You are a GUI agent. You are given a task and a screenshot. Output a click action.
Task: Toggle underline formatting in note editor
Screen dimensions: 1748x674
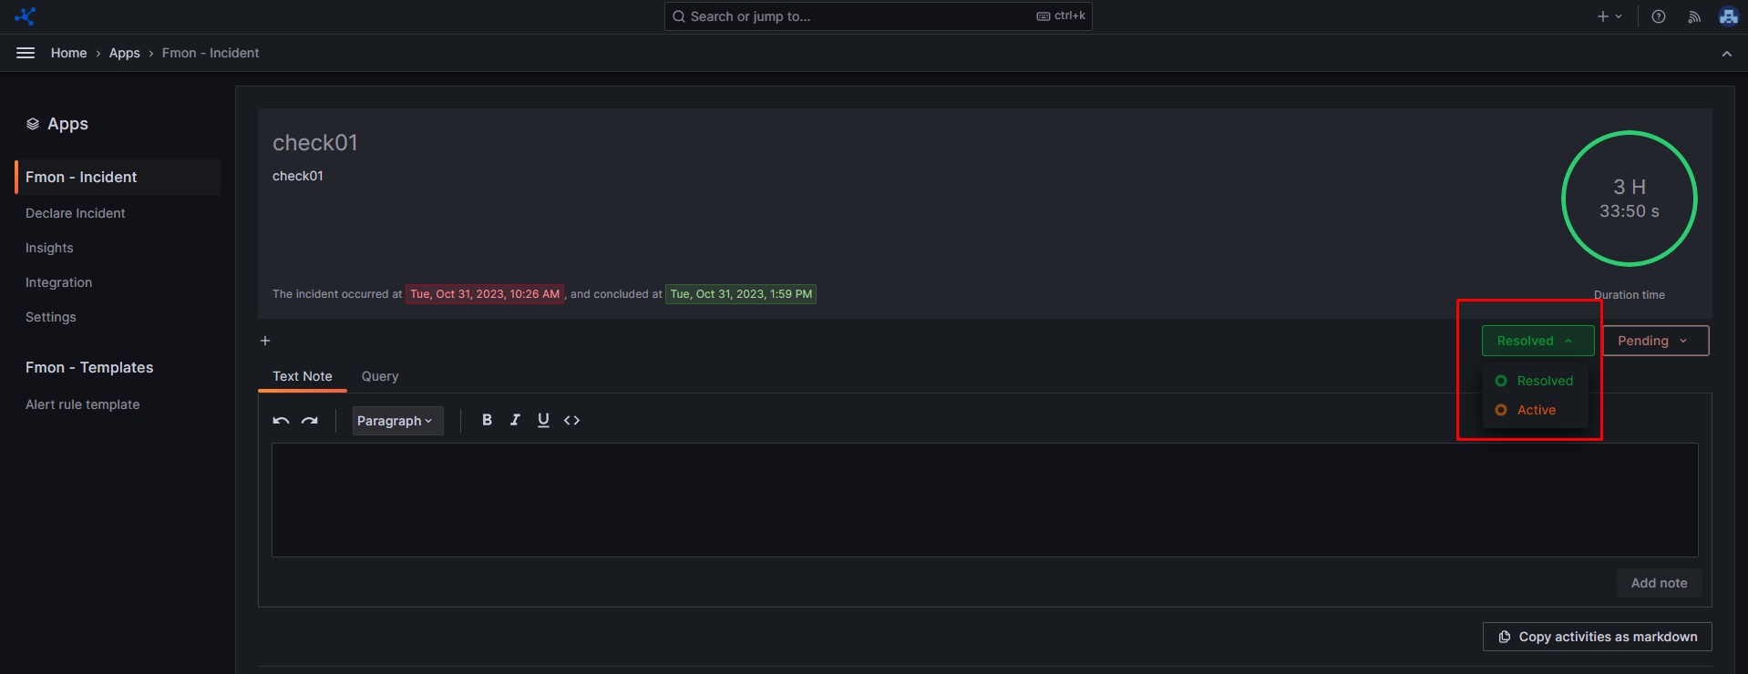pyautogui.click(x=543, y=420)
